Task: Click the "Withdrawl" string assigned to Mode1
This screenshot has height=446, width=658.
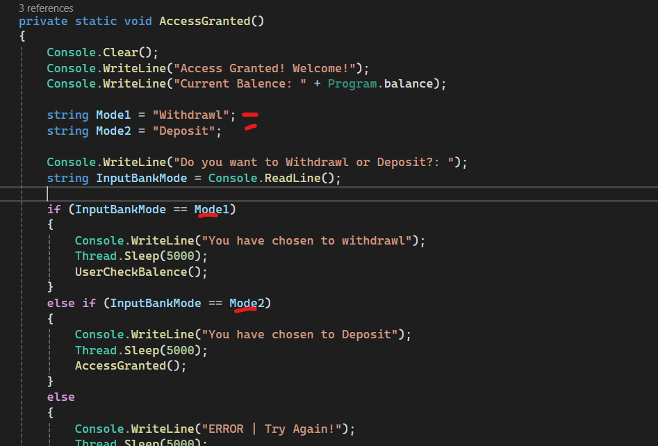Action: pyautogui.click(x=191, y=115)
